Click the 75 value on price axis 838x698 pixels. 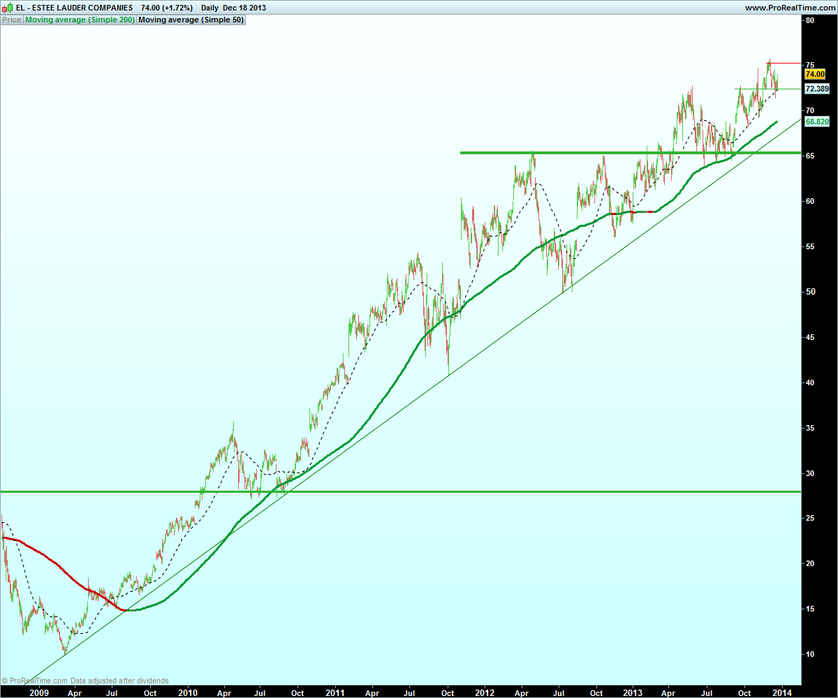(810, 66)
